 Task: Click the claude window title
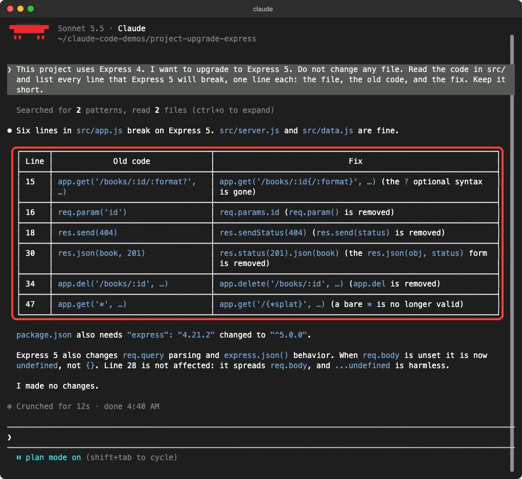point(263,9)
